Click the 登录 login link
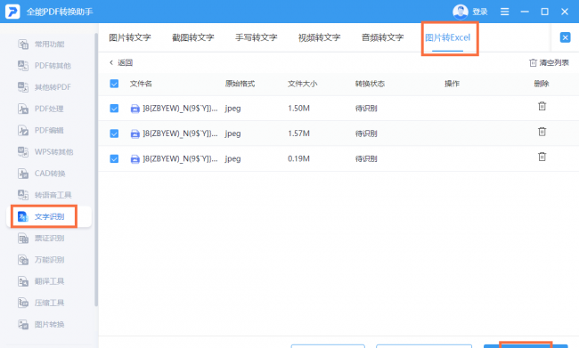The height and width of the screenshot is (348, 579). click(x=480, y=12)
